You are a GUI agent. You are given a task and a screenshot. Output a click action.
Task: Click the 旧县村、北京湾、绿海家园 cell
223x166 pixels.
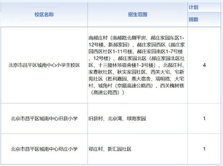click(x=137, y=118)
